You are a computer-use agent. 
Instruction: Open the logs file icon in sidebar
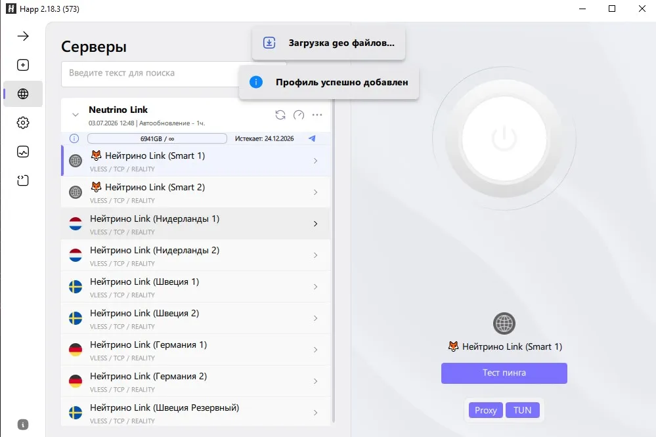23,180
